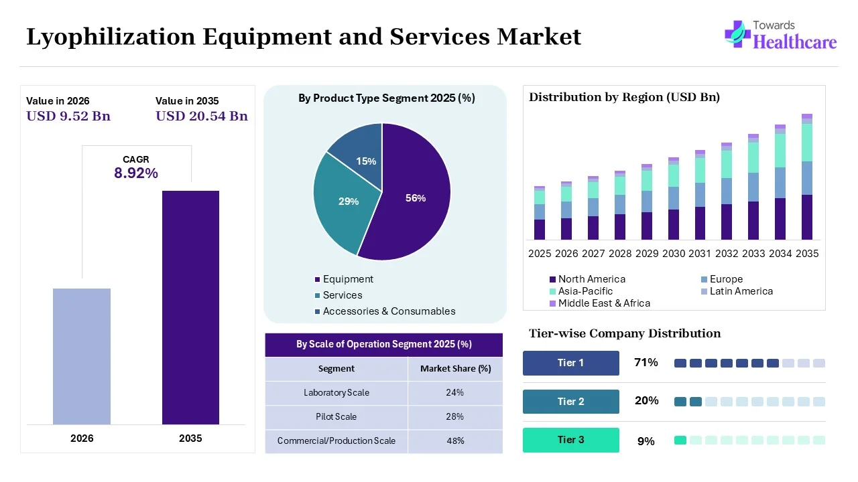Select the Value in 2035 label

(x=187, y=101)
